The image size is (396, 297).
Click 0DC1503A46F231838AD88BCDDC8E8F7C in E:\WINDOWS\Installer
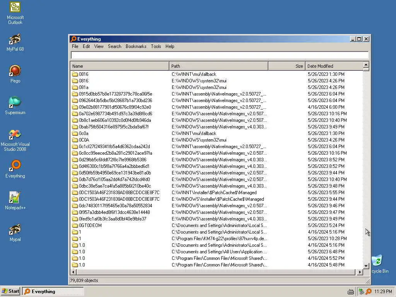[217, 199]
